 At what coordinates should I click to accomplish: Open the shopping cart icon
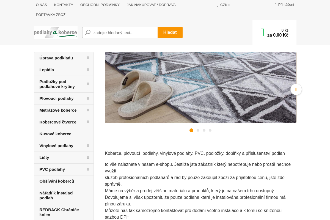point(262,32)
